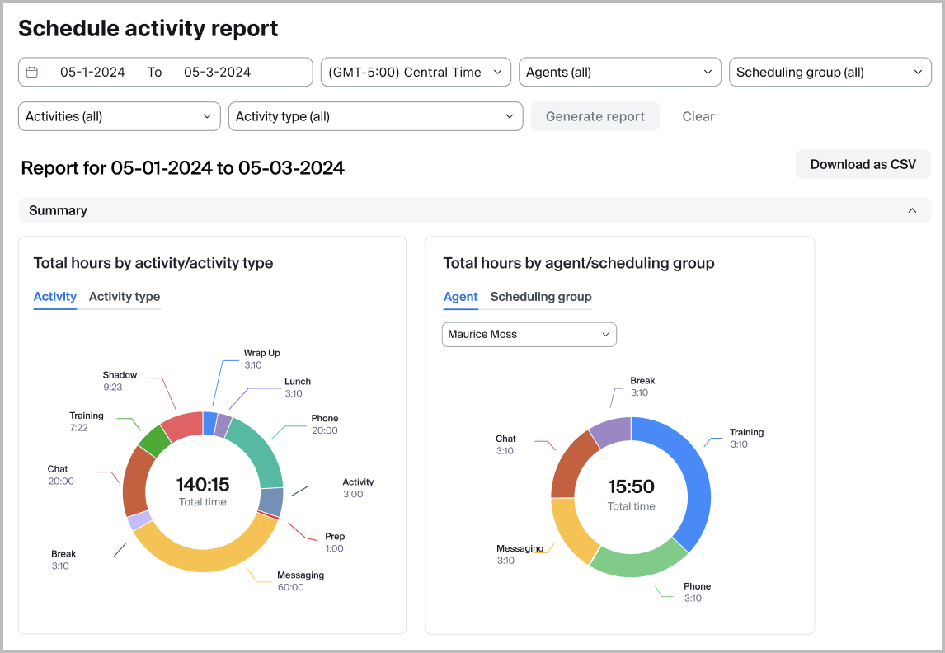The width and height of the screenshot is (945, 653).
Task: Switch to the Scheduling group tab
Action: (541, 297)
